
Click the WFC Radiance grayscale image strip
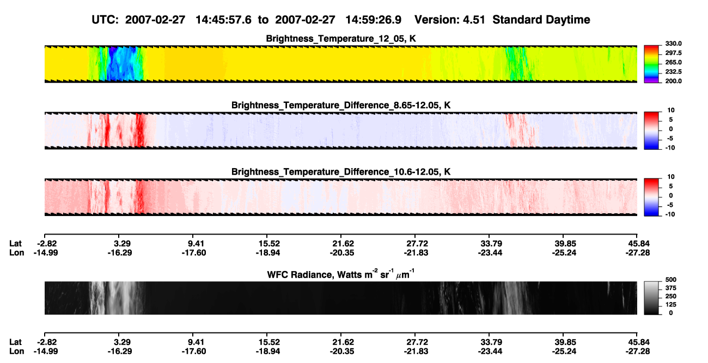[340, 298]
